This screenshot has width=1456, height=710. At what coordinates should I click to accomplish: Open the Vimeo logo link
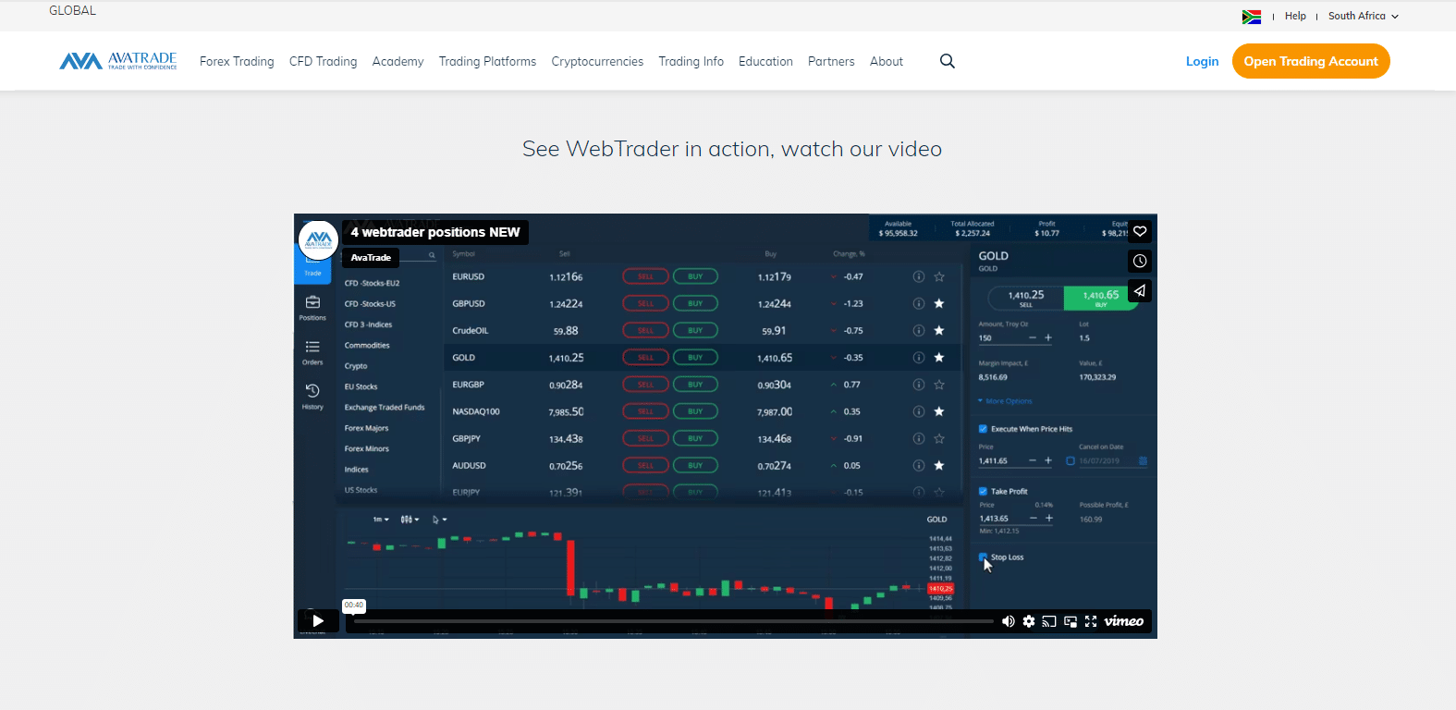(1124, 621)
